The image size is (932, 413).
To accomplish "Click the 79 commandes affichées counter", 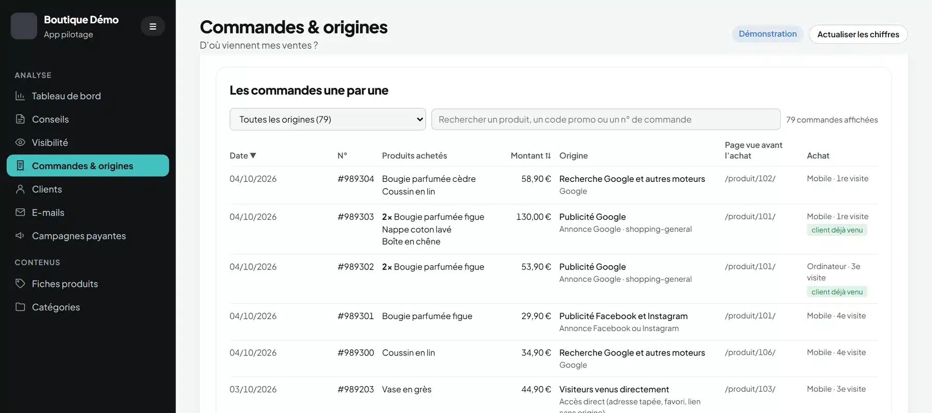I will pos(832,120).
